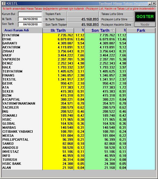
Task: Select the FINANS row
Action: click(x=79, y=75)
